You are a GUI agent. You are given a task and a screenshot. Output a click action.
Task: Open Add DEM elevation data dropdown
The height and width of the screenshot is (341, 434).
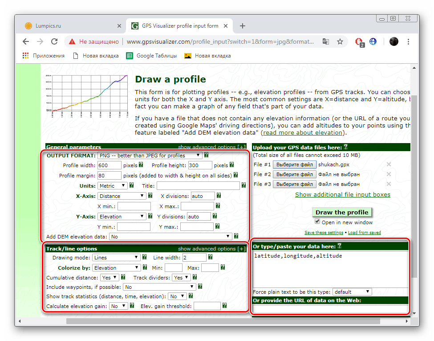[x=170, y=237]
